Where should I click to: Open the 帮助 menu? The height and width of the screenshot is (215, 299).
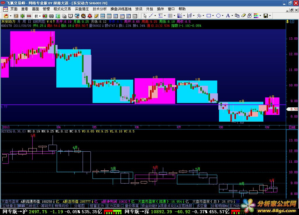[x=182, y=9]
